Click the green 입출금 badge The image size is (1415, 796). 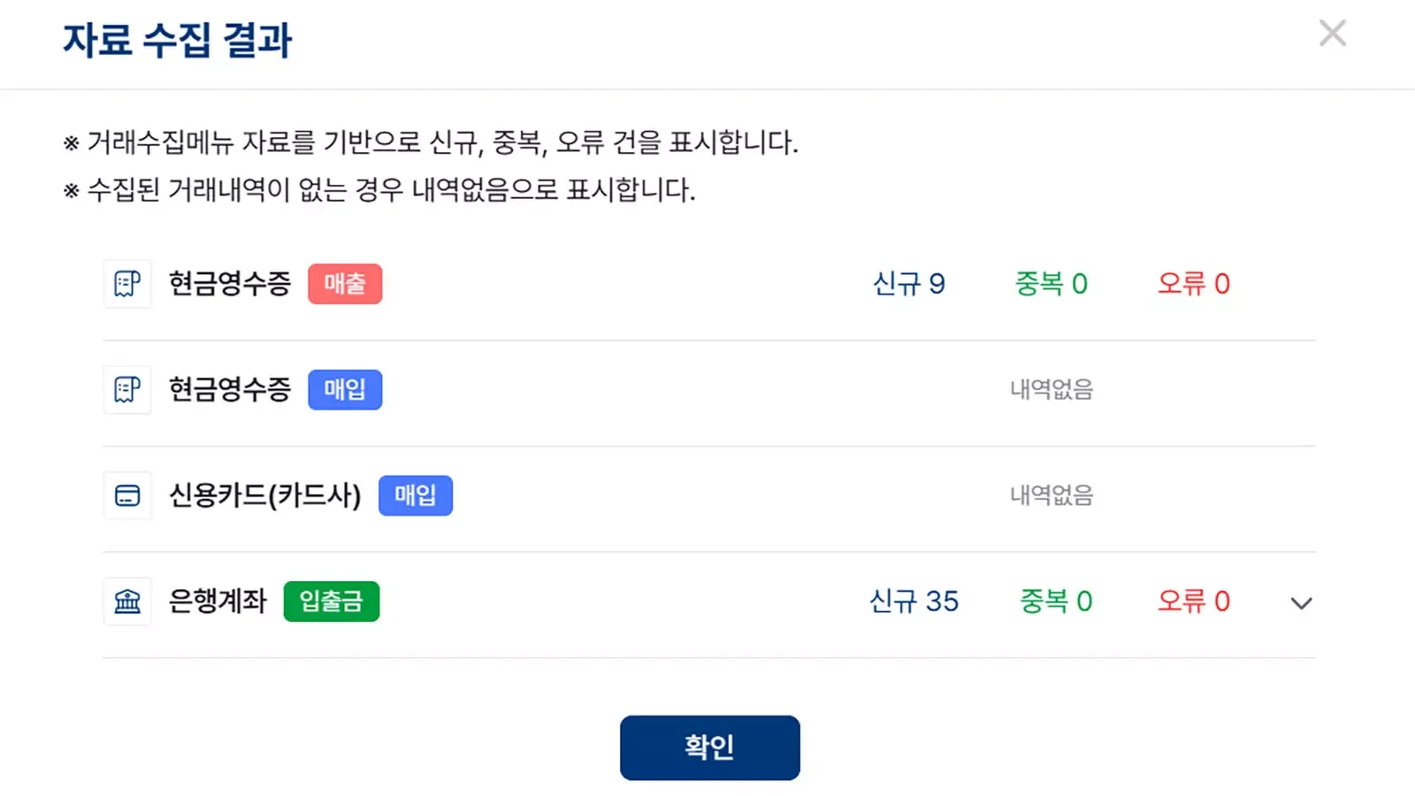[332, 601]
